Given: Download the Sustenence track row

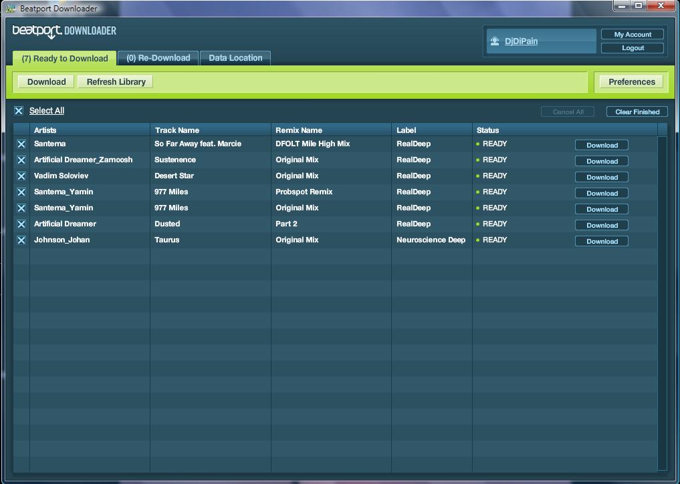Looking at the screenshot, I should tap(602, 161).
